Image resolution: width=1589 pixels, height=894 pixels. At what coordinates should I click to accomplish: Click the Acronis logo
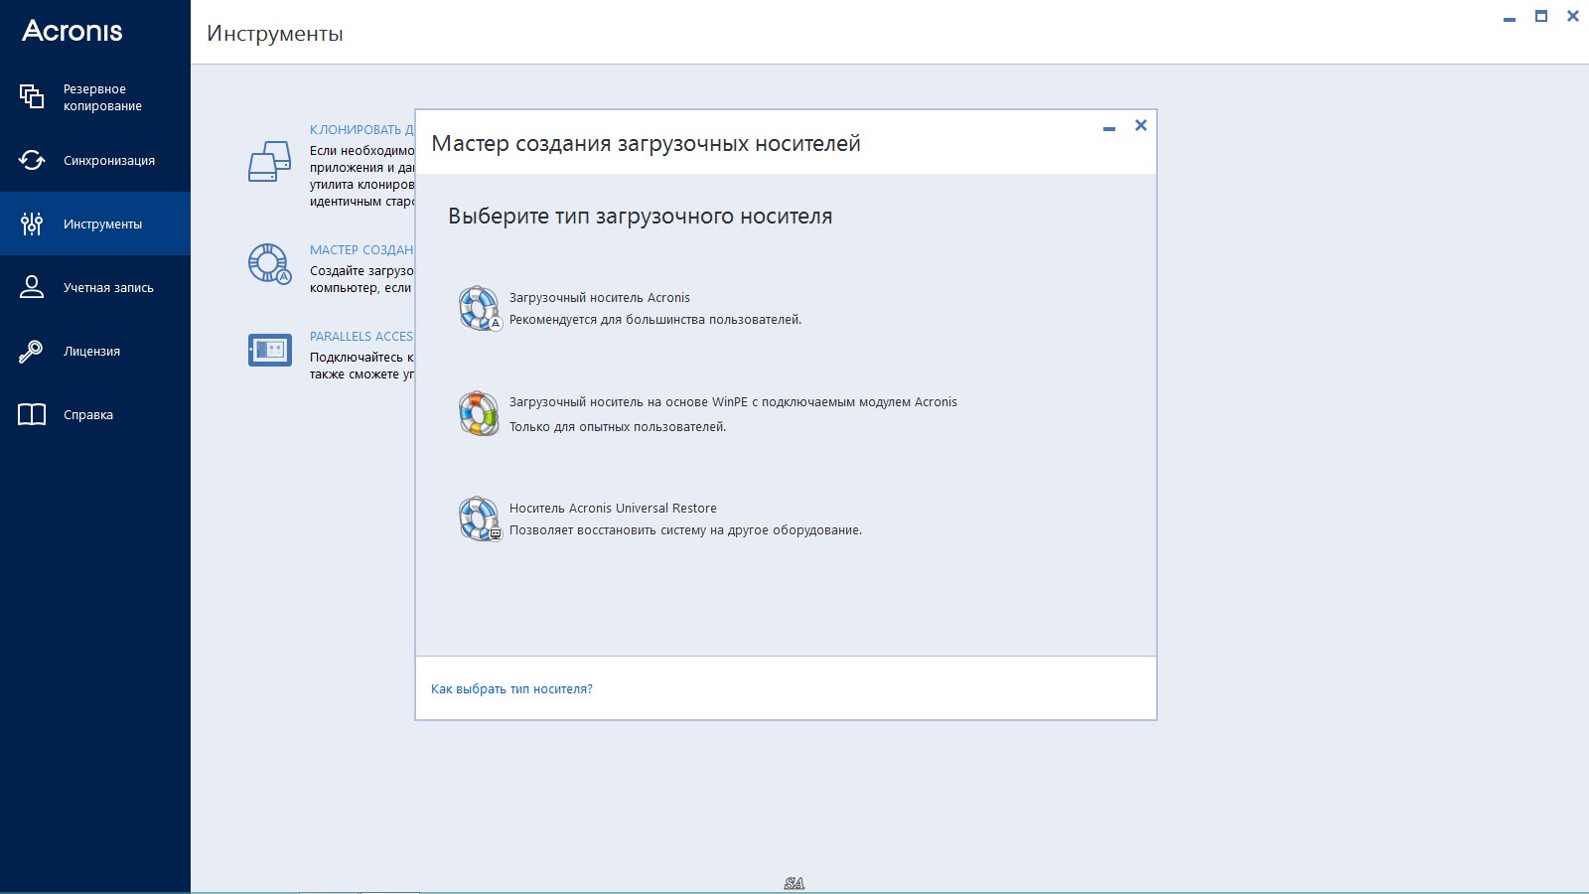coord(72,31)
